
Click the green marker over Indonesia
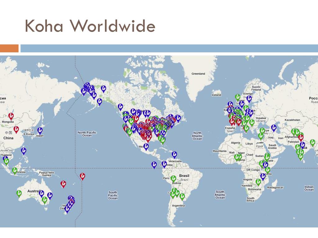(x=15, y=171)
